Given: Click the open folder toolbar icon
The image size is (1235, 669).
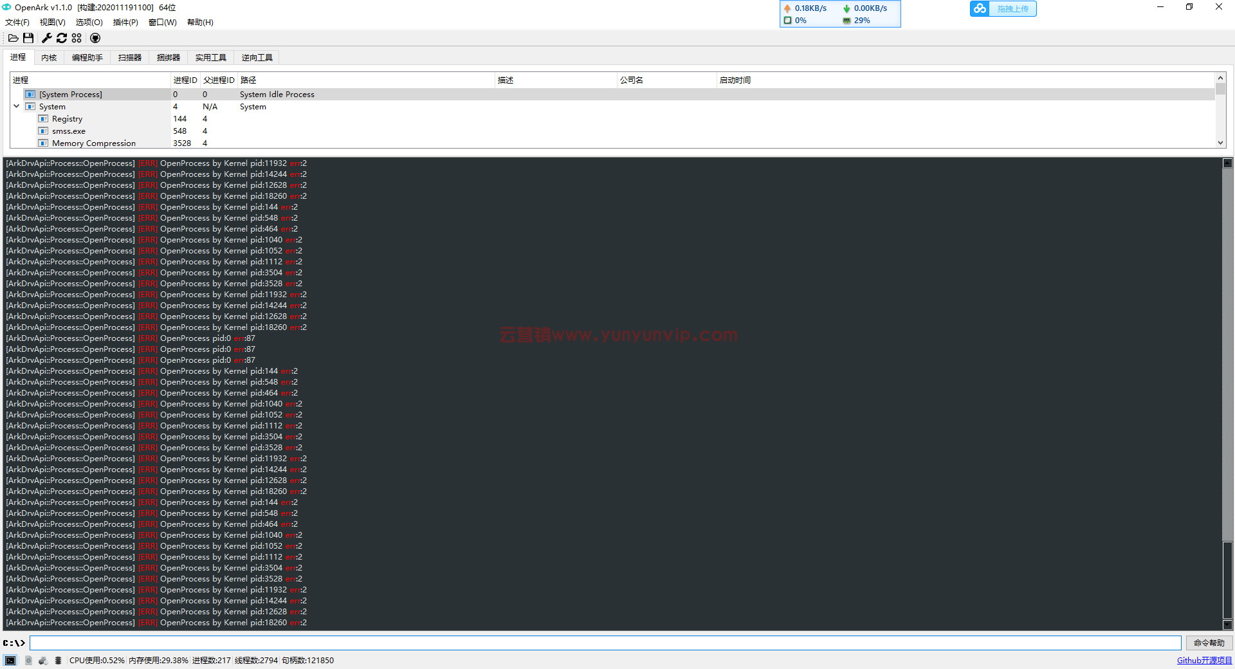Looking at the screenshot, I should pyautogui.click(x=13, y=39).
